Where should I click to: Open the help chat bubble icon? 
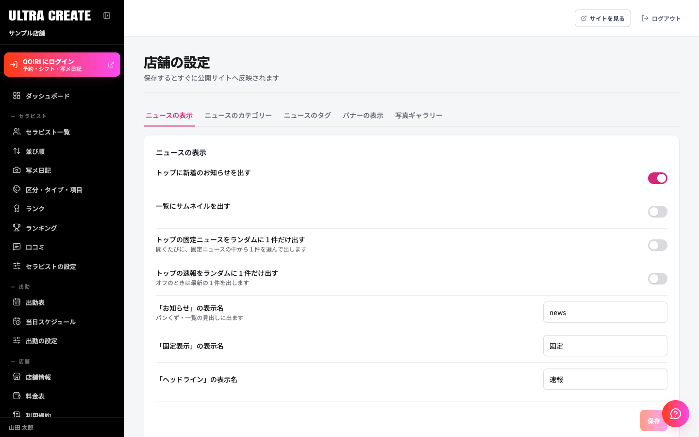[x=676, y=414]
